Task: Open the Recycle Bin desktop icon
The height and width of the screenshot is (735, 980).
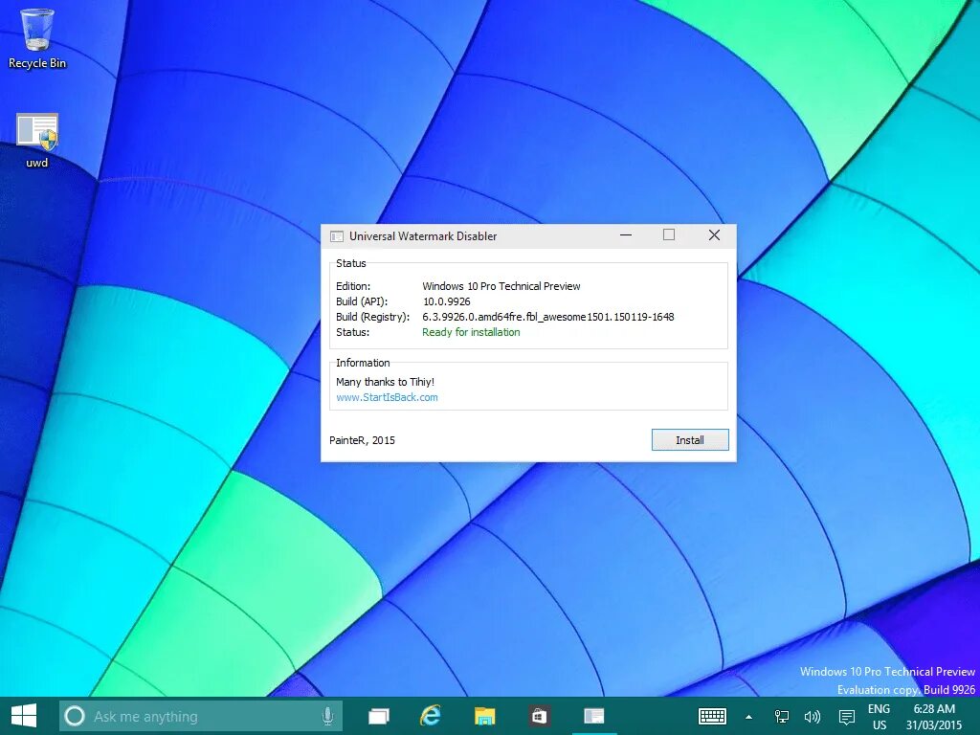Action: 37,38
